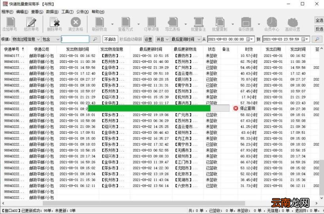
Task: Open the 公告(X) menu
Action: (82, 12)
